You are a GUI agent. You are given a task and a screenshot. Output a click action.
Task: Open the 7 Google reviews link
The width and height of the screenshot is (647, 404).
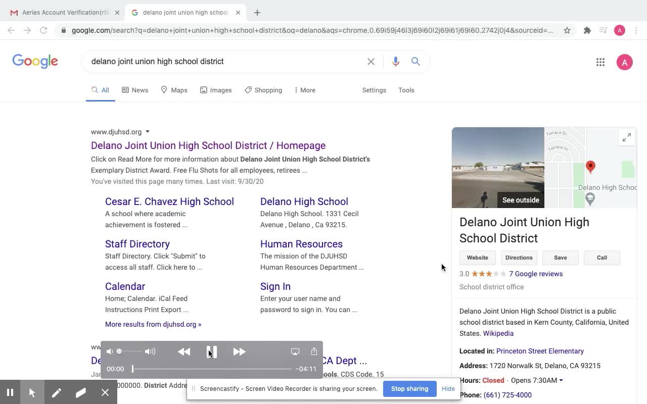coord(536,274)
